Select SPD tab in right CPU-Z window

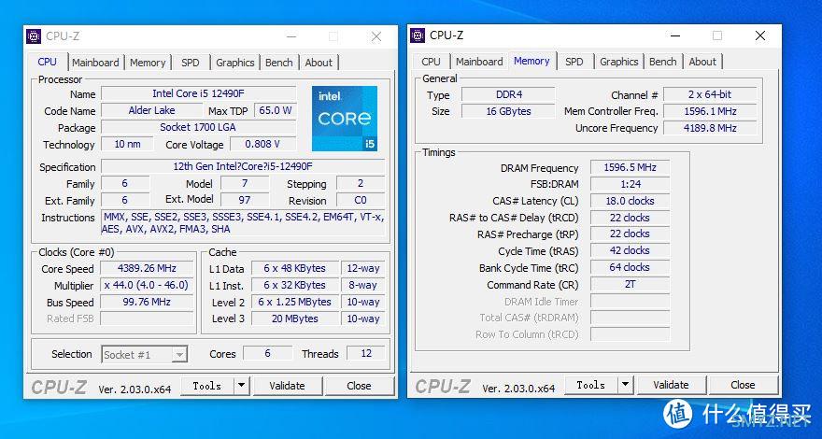(x=574, y=62)
